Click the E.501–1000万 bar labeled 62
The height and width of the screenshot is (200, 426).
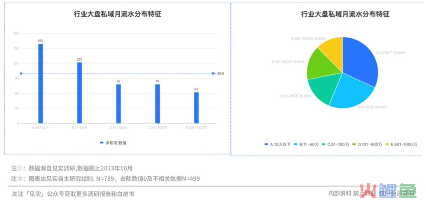(x=196, y=108)
